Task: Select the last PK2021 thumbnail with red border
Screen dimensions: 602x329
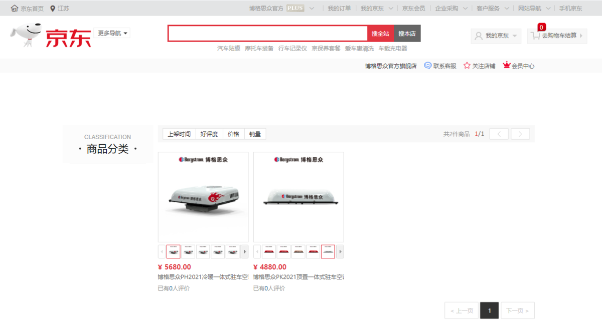Action: tap(328, 251)
